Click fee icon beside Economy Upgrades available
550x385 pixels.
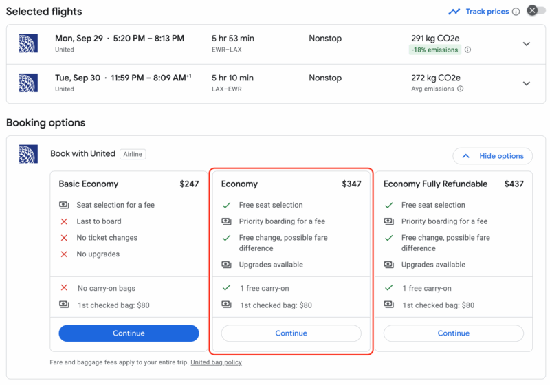[x=226, y=265]
